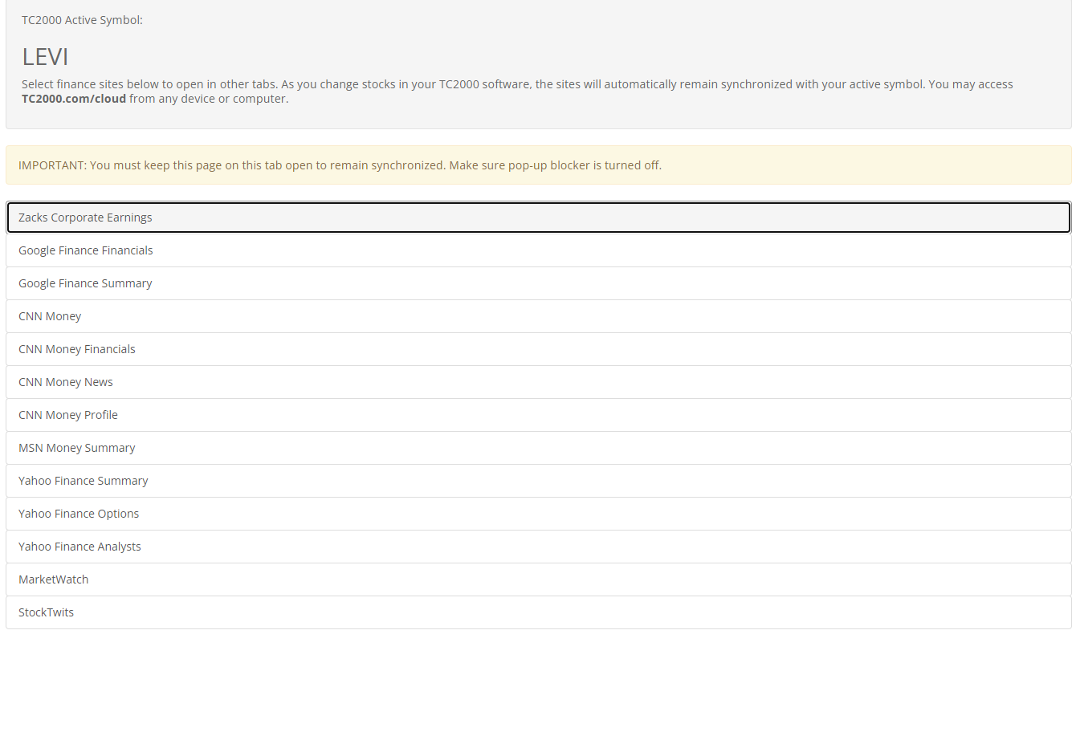
Task: Click the 'TC2000 Active Symbol:' label
Action: (82, 20)
